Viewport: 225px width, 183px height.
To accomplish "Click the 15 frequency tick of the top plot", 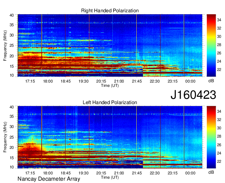I will (x=12, y=66).
